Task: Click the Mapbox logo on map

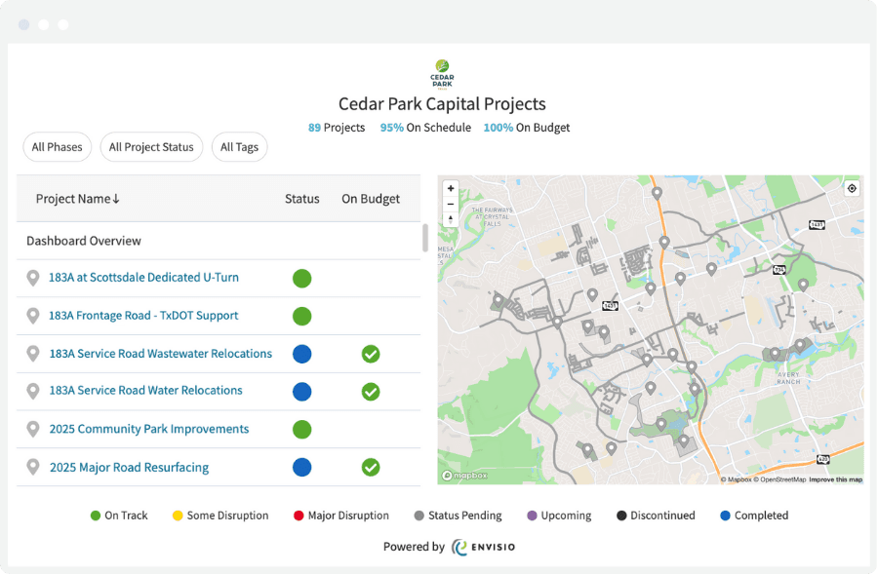Action: [464, 476]
